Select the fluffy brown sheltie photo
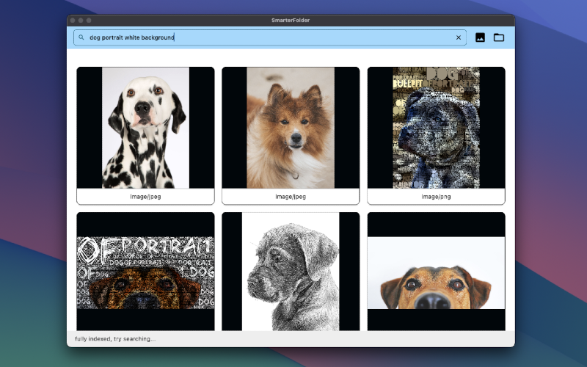 click(291, 128)
